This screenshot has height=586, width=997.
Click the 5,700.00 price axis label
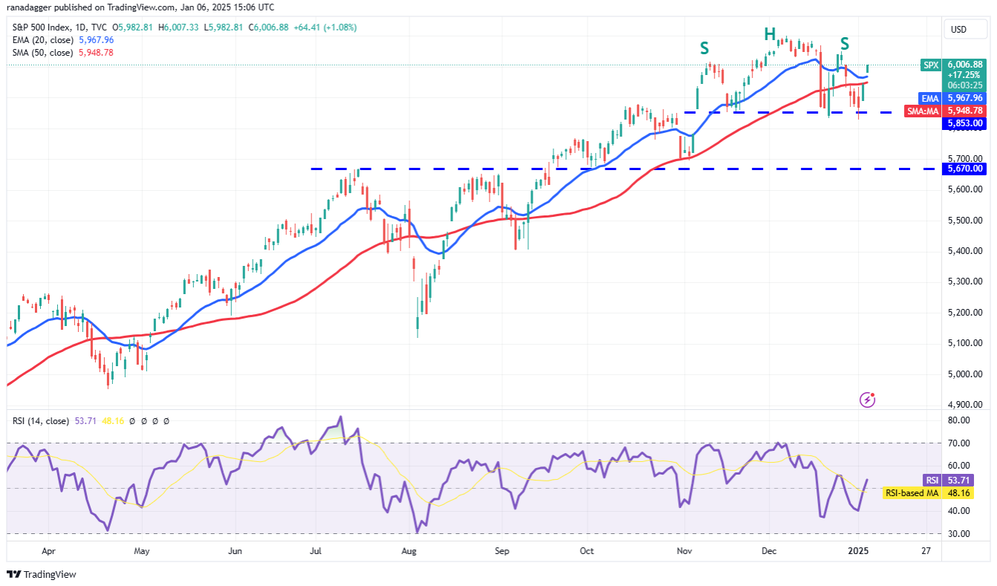coord(965,158)
